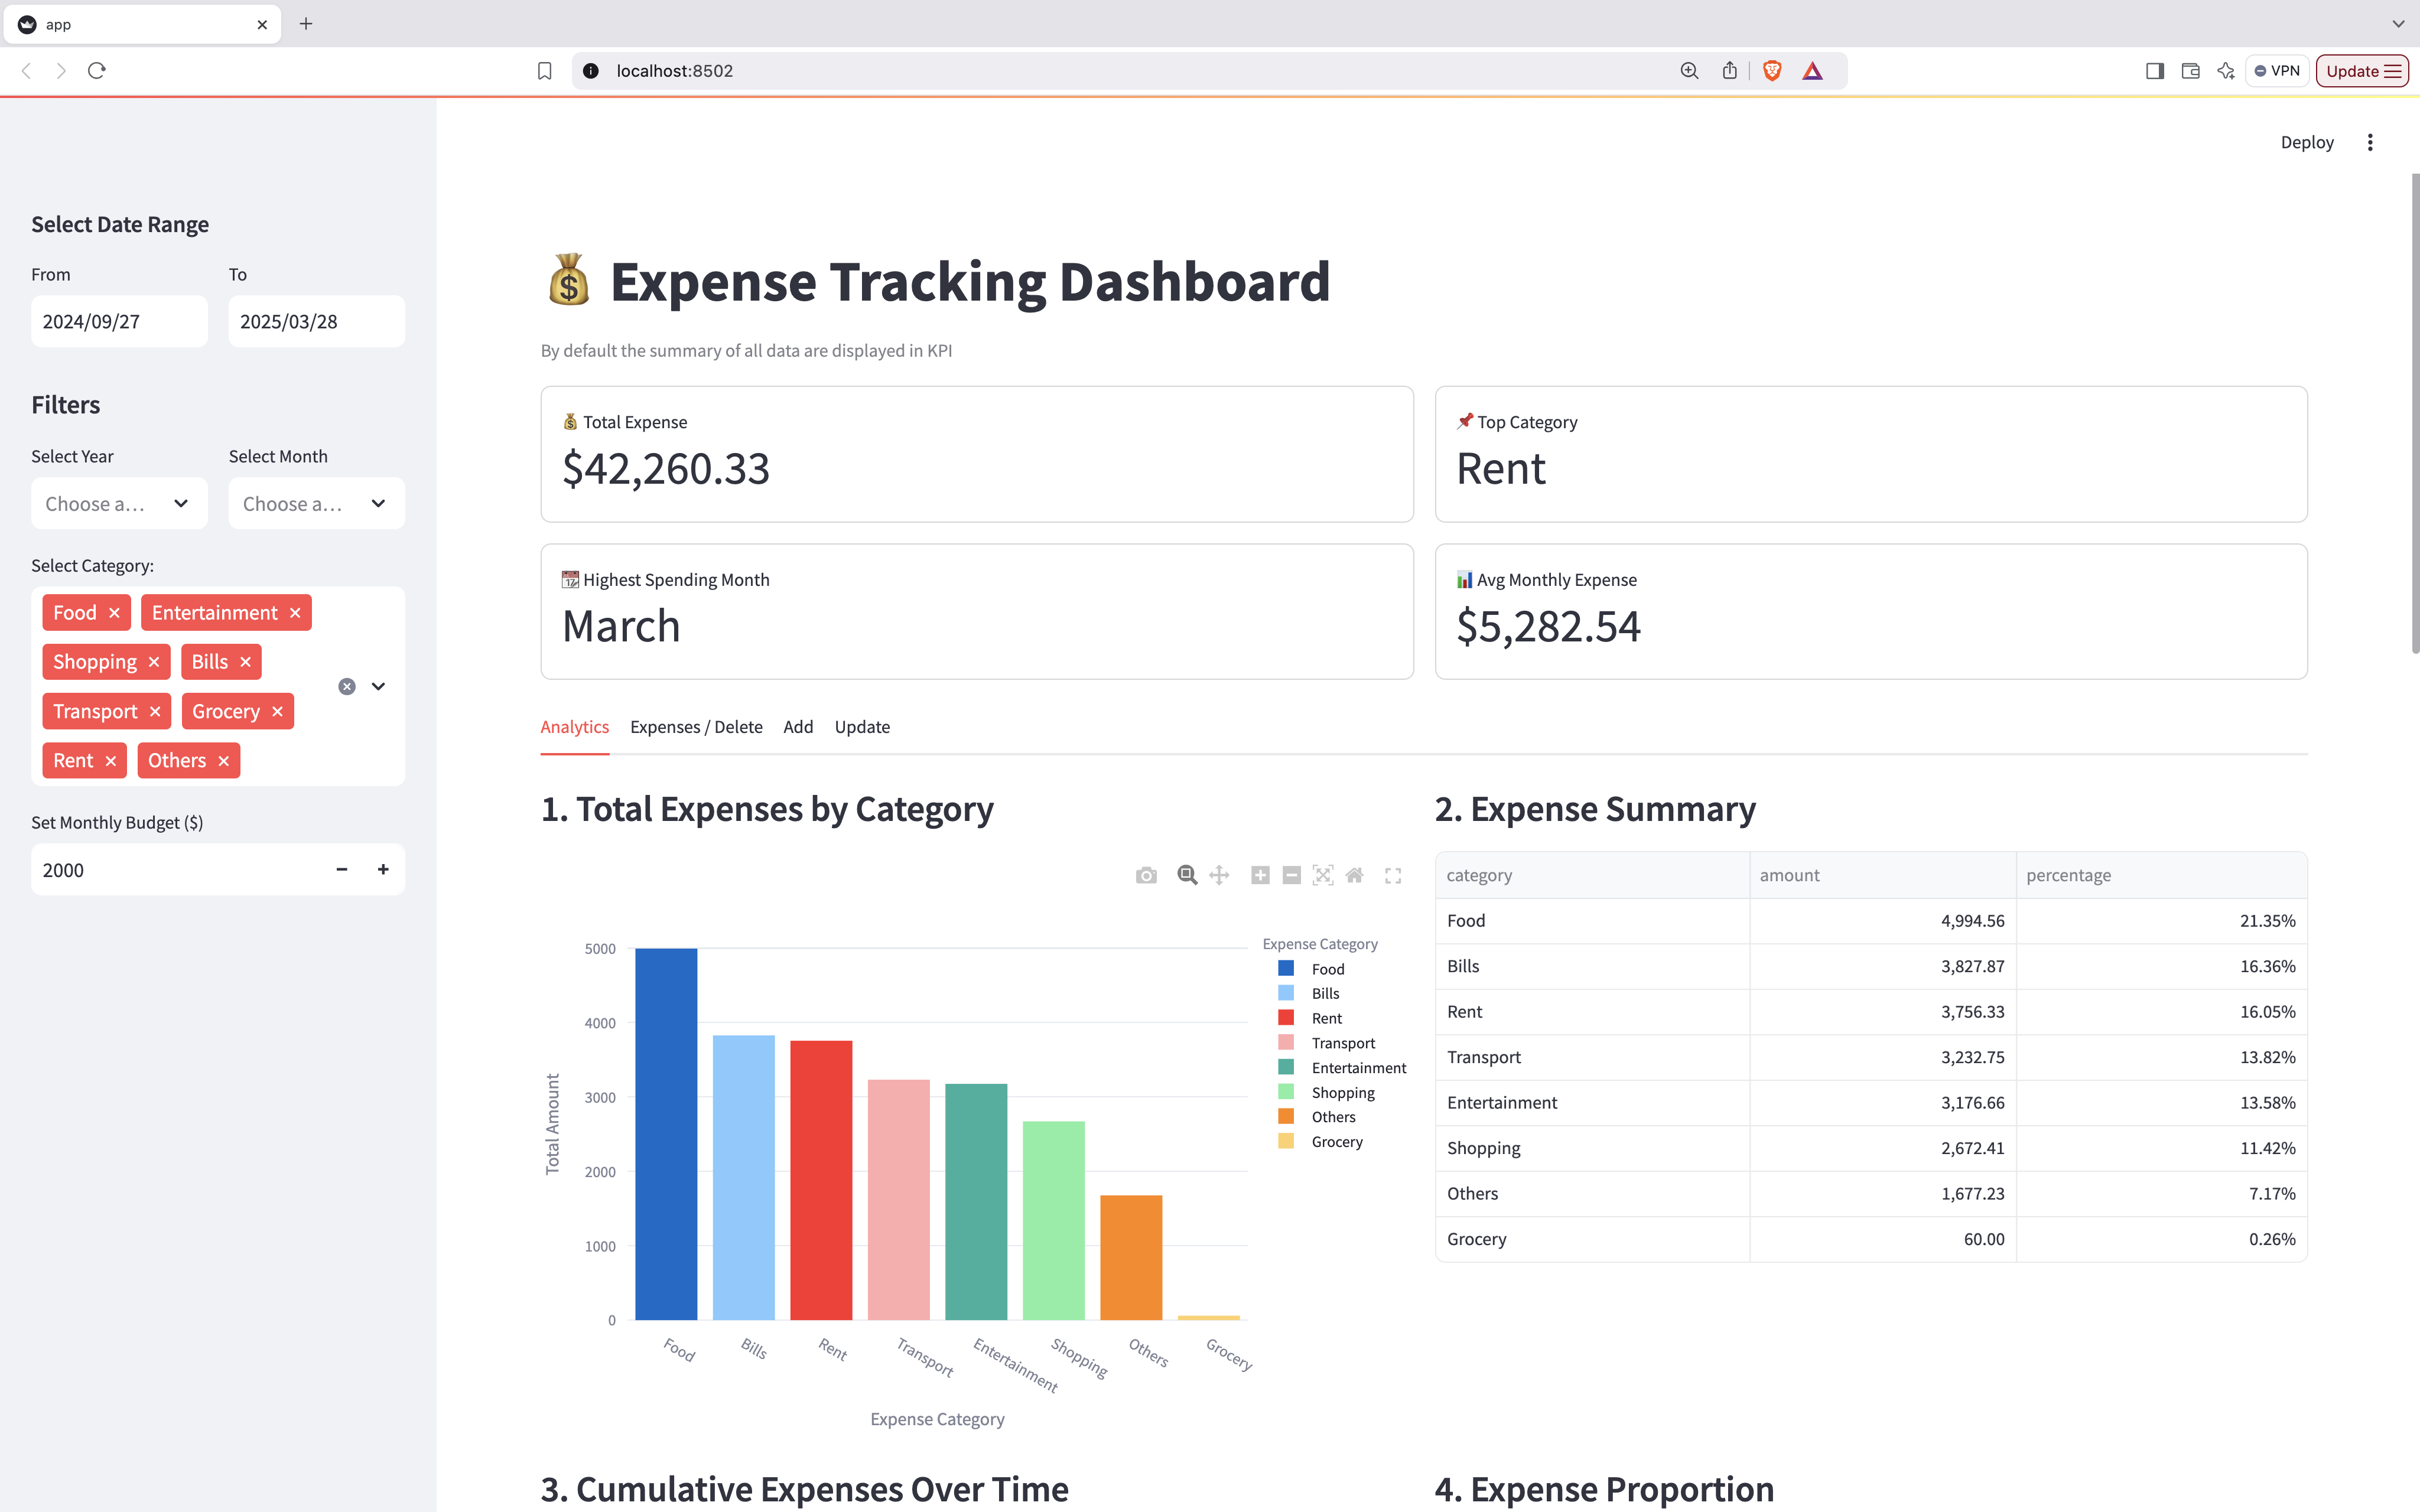Download chart as PNG camera icon
Image resolution: width=2420 pixels, height=1512 pixels.
[x=1146, y=875]
